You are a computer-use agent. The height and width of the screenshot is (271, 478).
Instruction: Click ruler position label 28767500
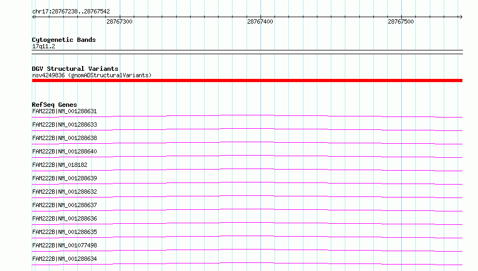401,21
